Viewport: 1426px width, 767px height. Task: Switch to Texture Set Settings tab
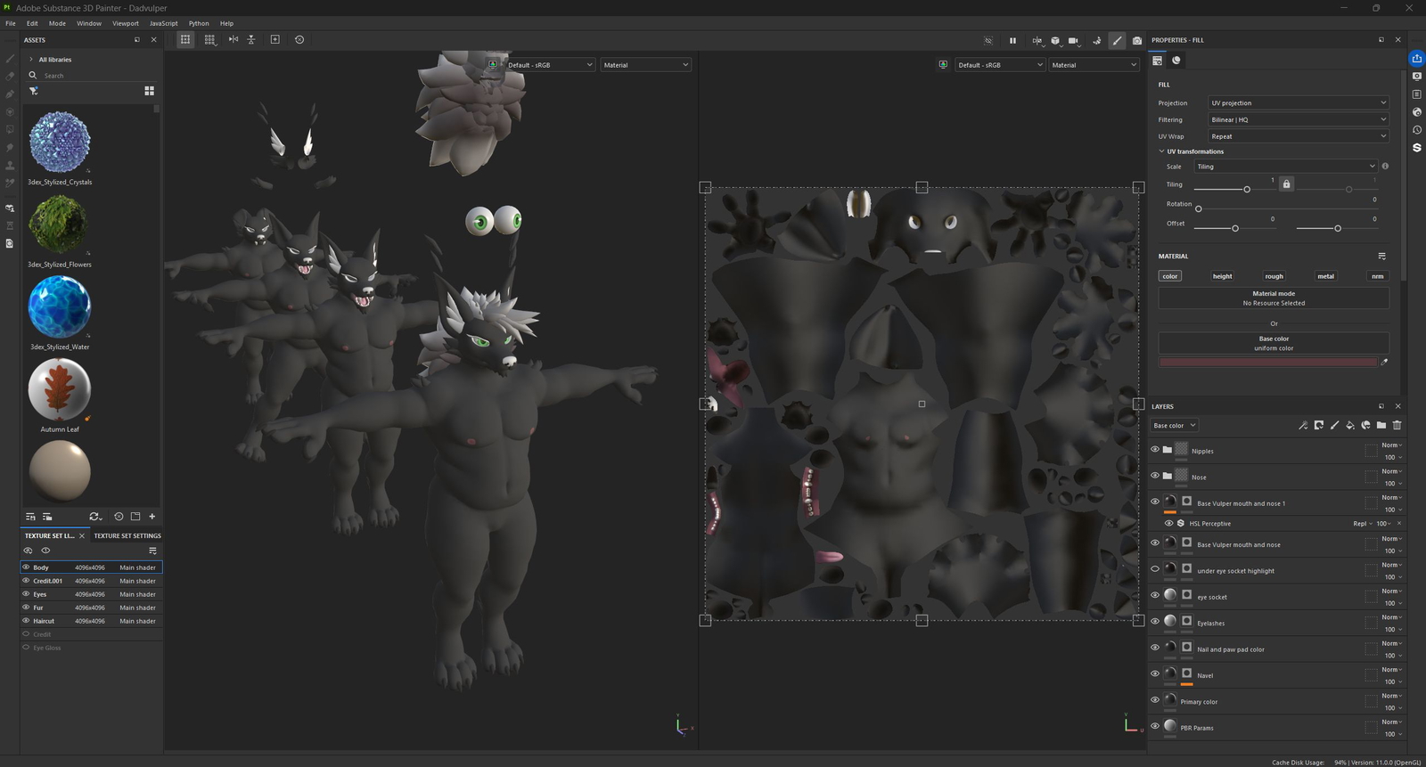pos(127,535)
